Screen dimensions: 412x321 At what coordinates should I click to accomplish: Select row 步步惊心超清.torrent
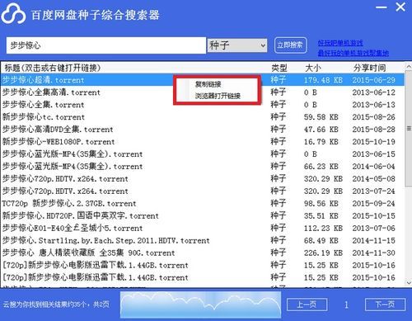pyautogui.click(x=203, y=80)
